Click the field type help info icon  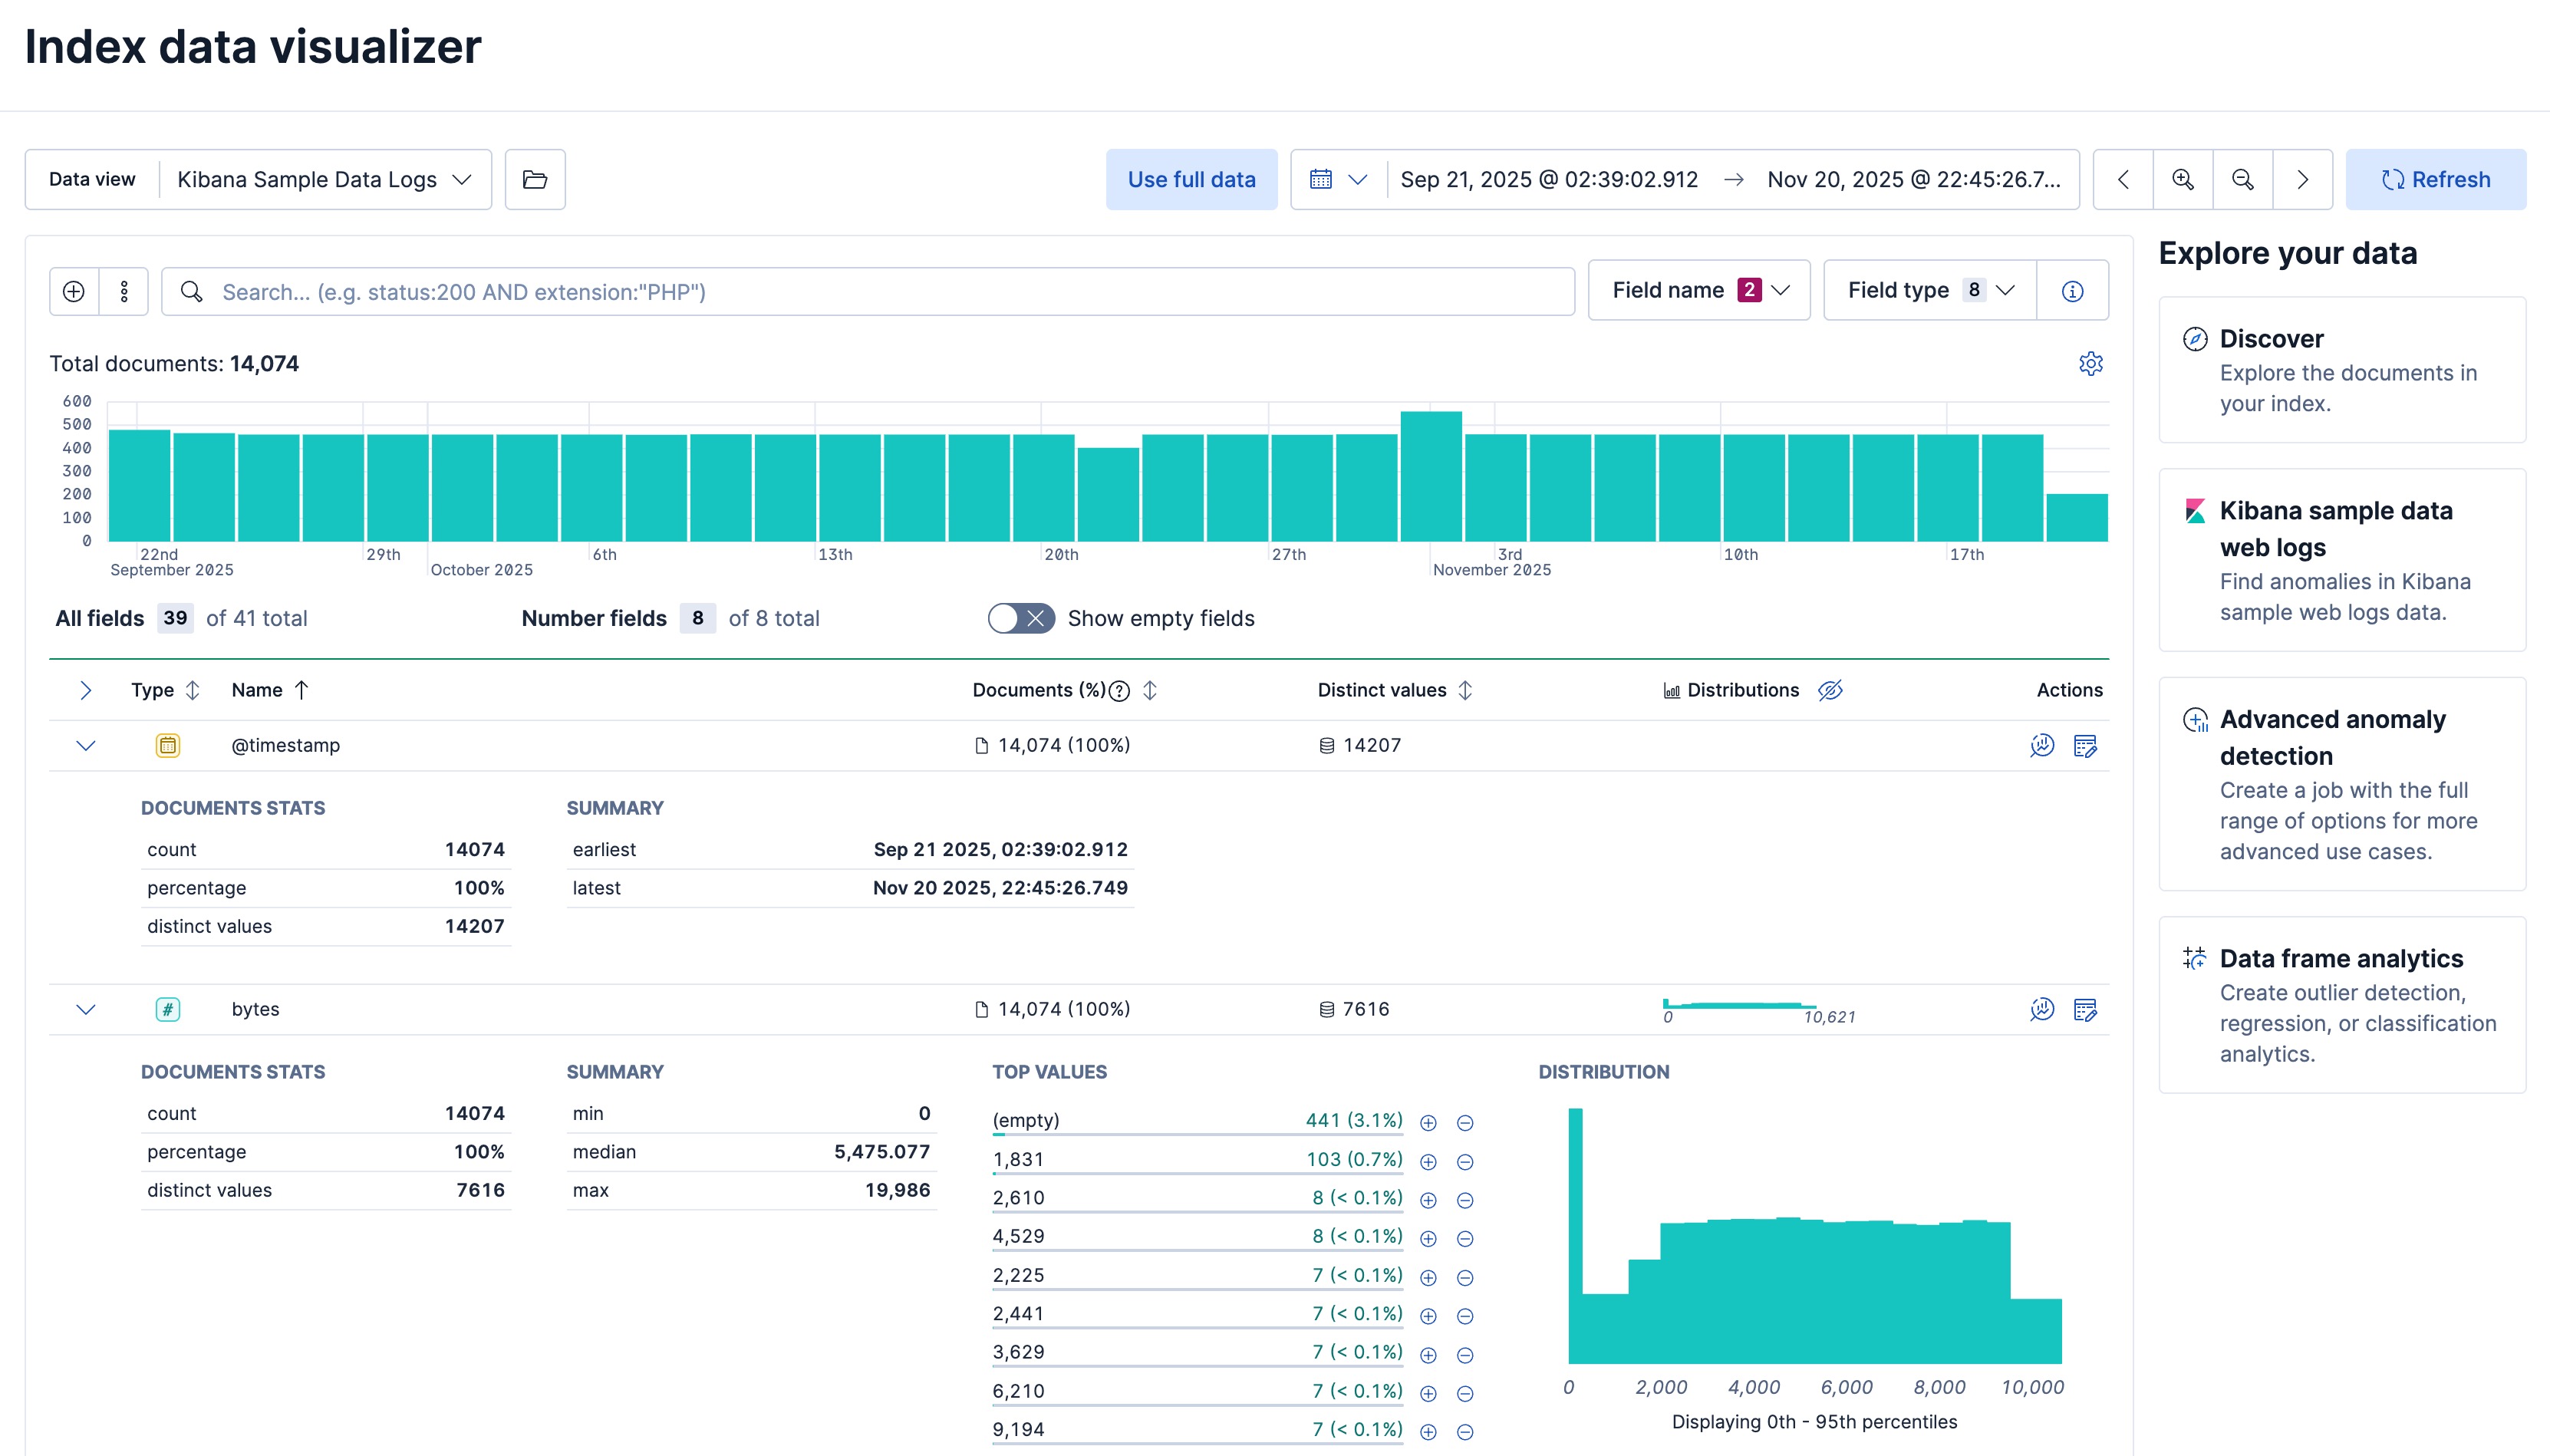pos(2072,291)
